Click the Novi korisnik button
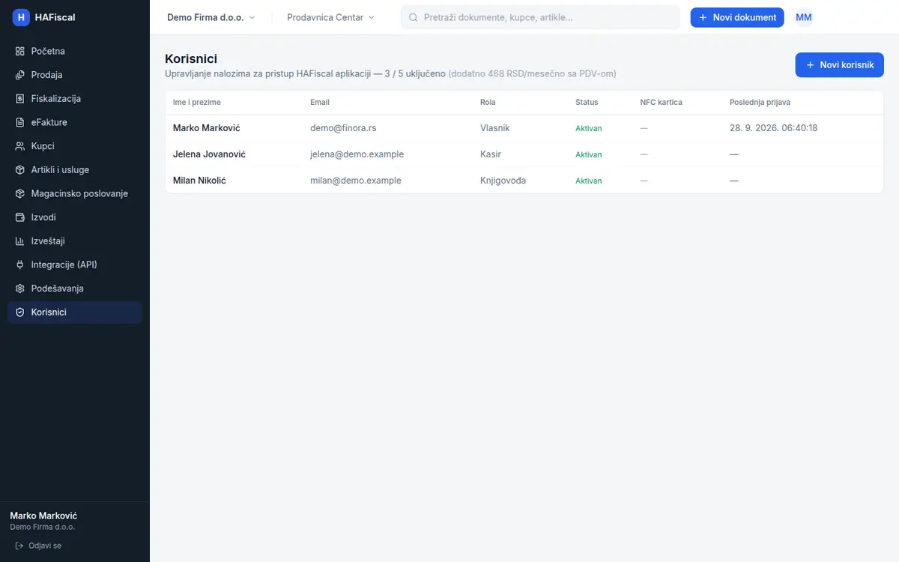Viewport: 899px width, 562px height. tap(839, 65)
